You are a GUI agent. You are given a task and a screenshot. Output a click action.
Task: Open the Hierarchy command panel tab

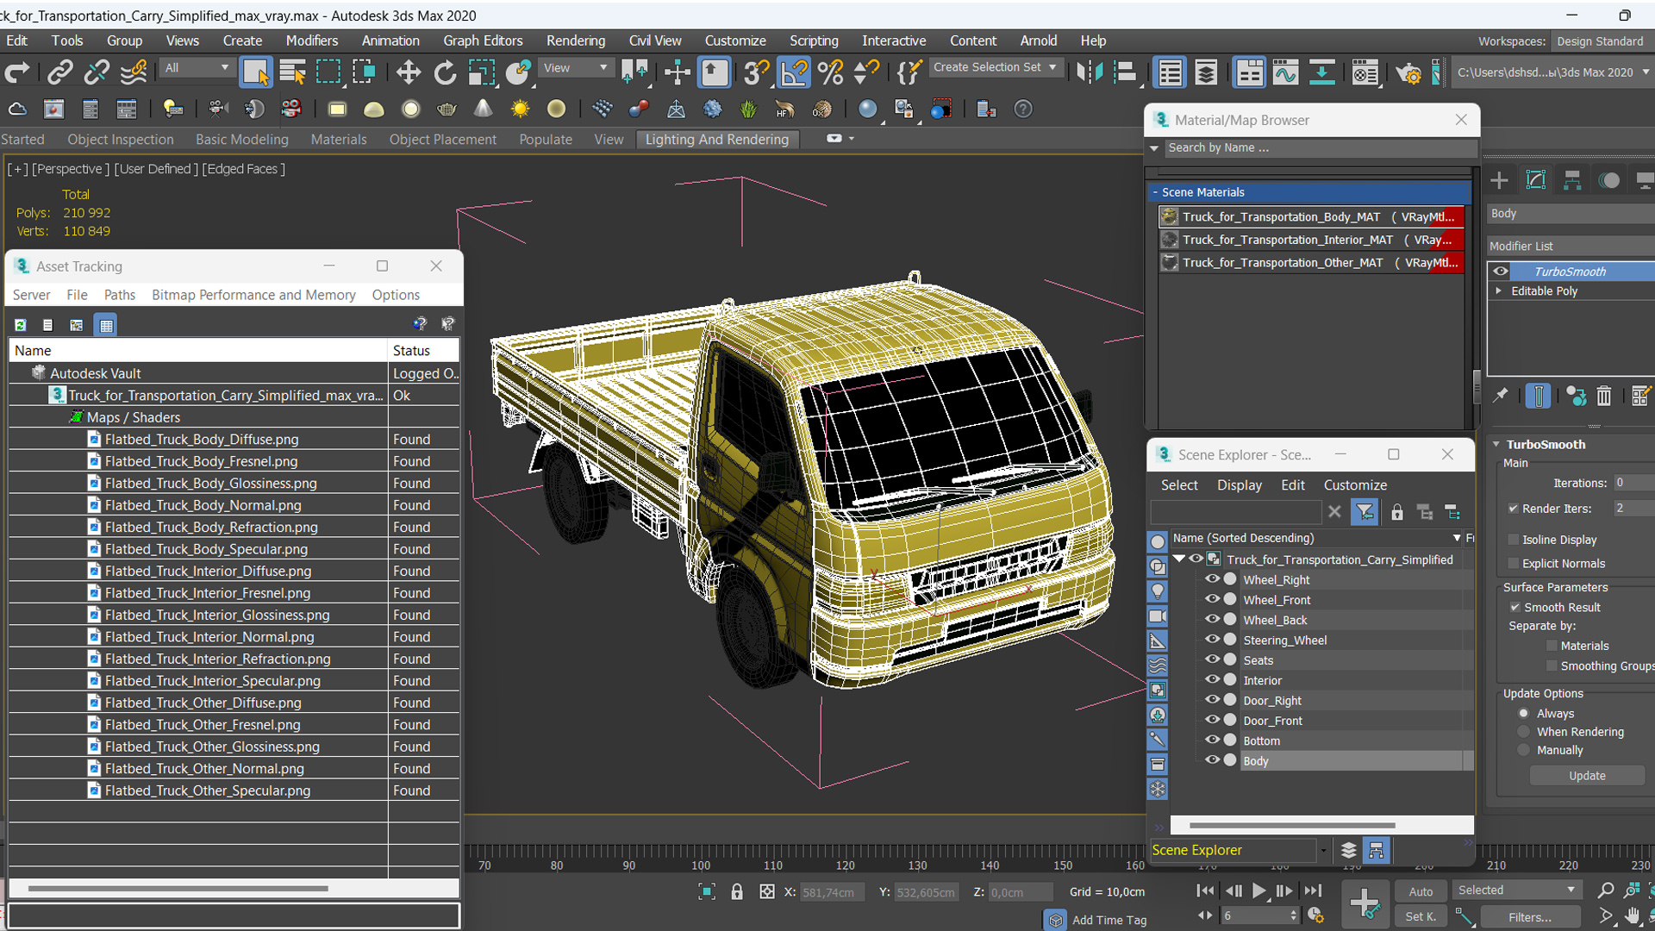click(x=1572, y=180)
